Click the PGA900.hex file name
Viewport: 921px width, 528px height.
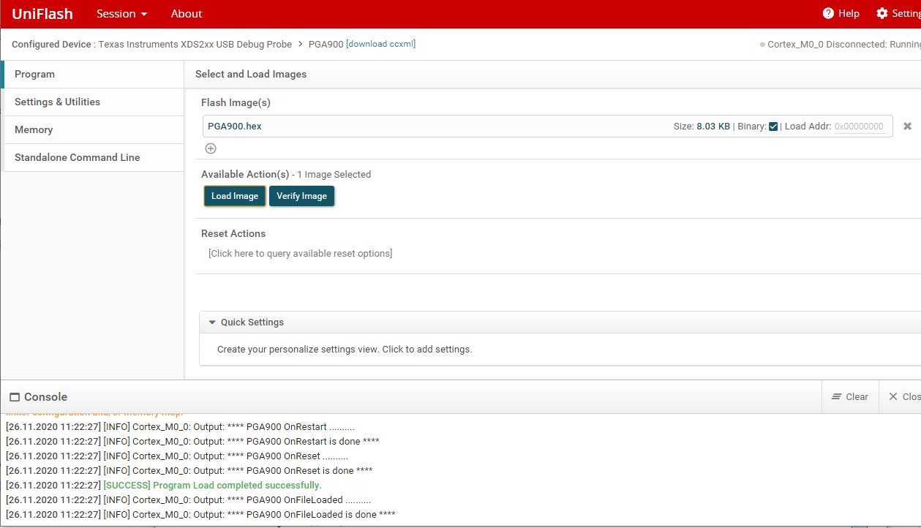(x=235, y=126)
